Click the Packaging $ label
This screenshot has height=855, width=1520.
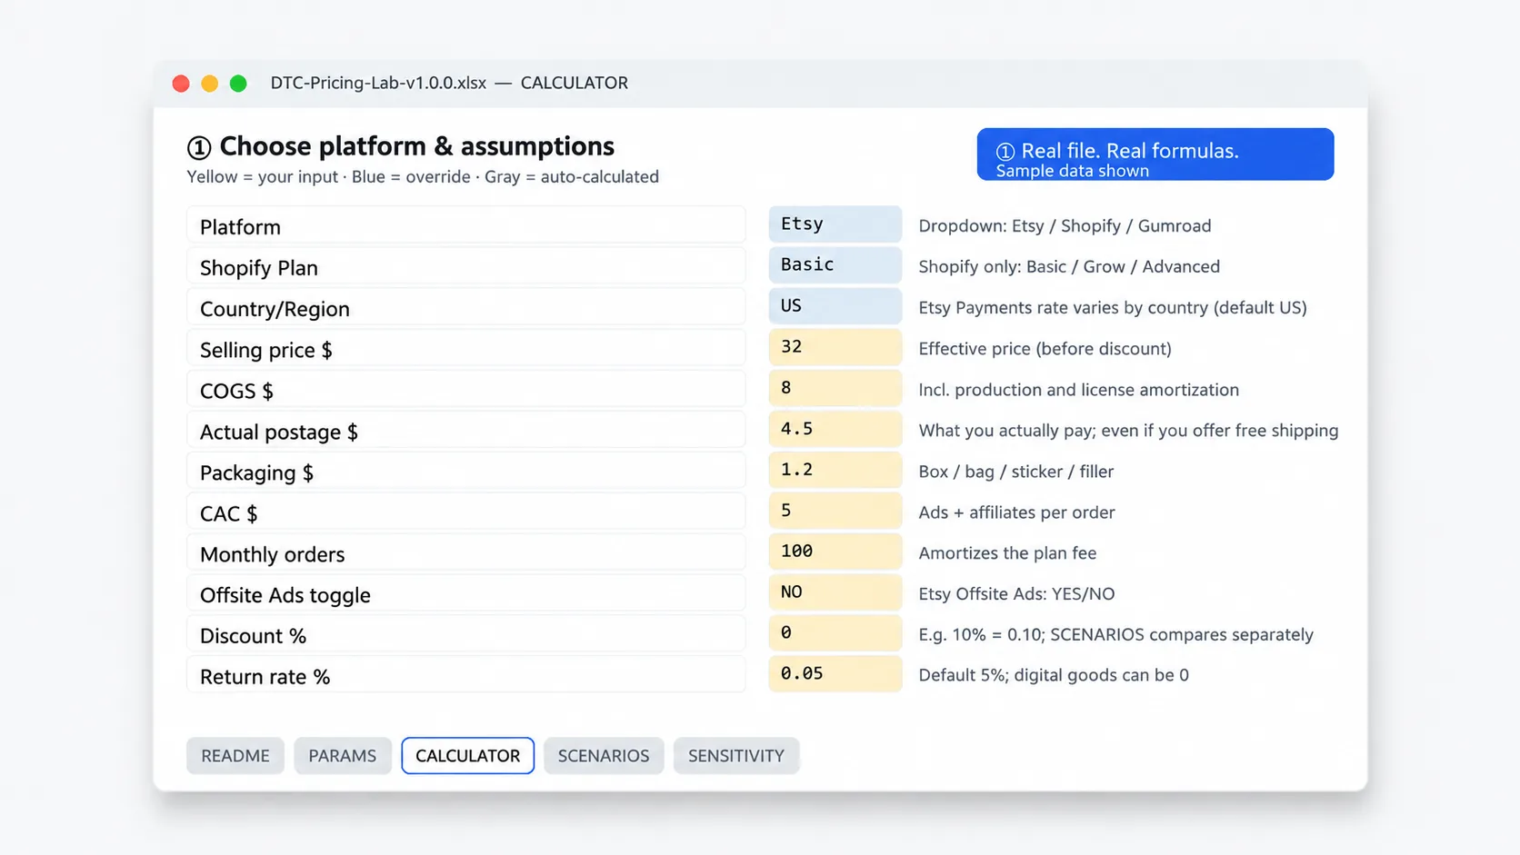pos(256,472)
